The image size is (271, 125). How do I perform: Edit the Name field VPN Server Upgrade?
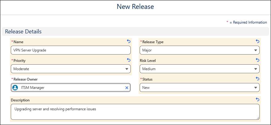[71, 50]
